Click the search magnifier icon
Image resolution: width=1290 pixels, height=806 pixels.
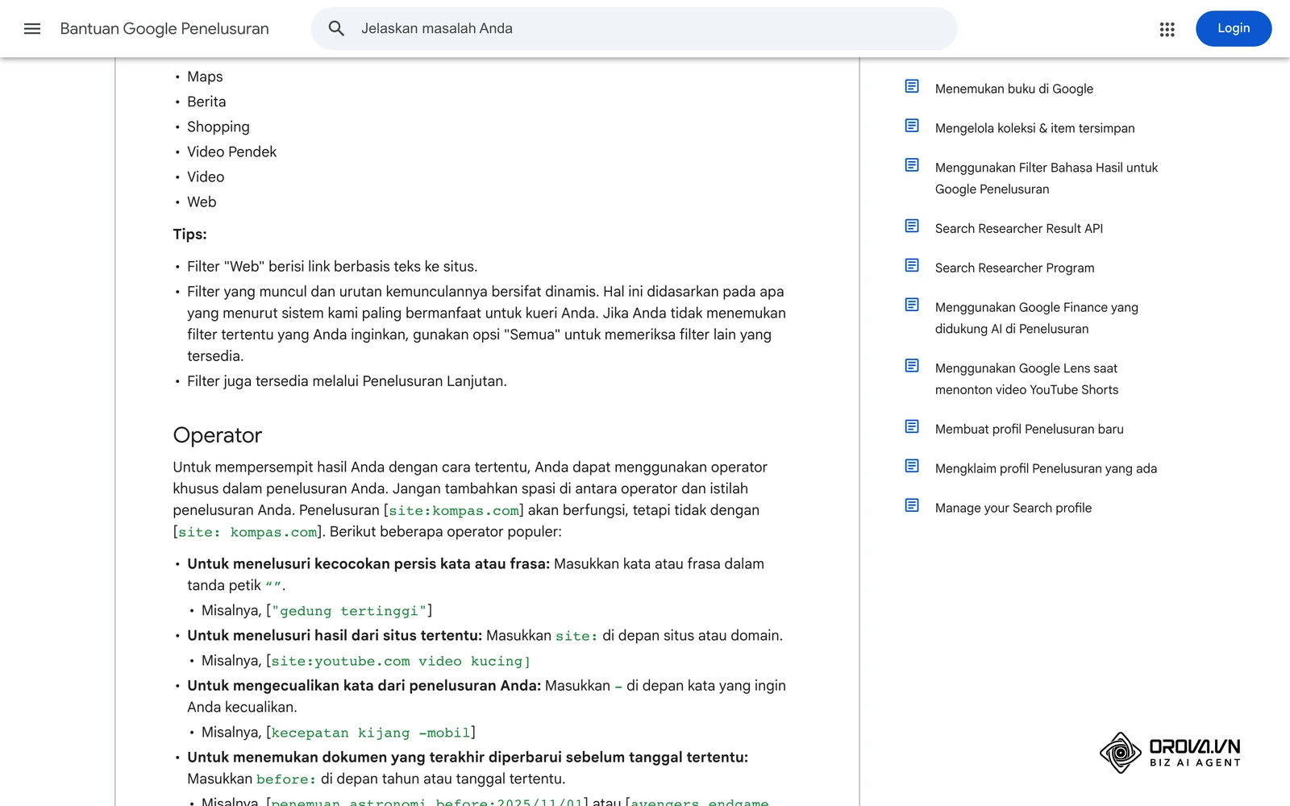click(x=336, y=29)
